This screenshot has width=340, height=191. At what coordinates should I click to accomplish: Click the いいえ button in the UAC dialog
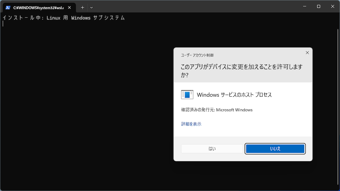coord(275,149)
